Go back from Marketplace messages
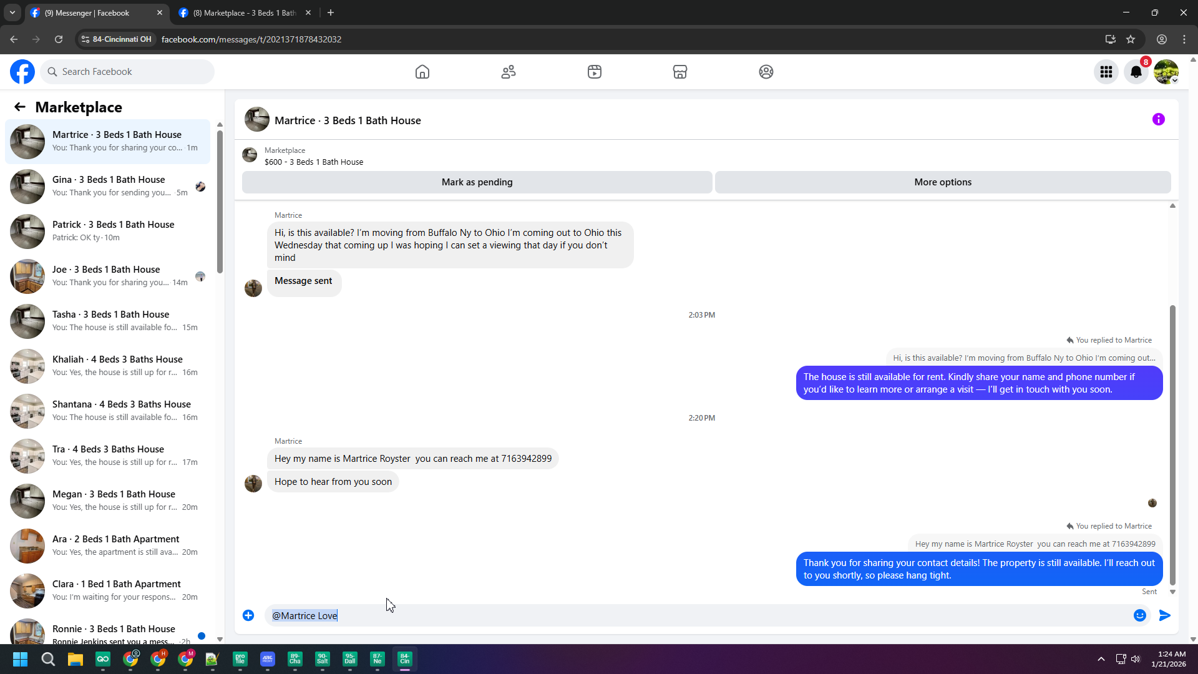The width and height of the screenshot is (1198, 674). click(x=20, y=107)
